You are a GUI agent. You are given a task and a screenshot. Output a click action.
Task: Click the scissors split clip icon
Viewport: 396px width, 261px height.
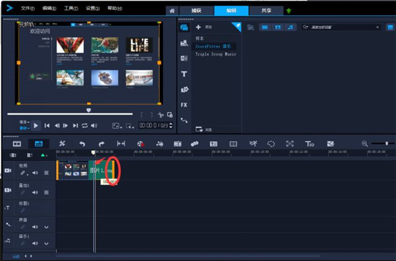point(160,115)
